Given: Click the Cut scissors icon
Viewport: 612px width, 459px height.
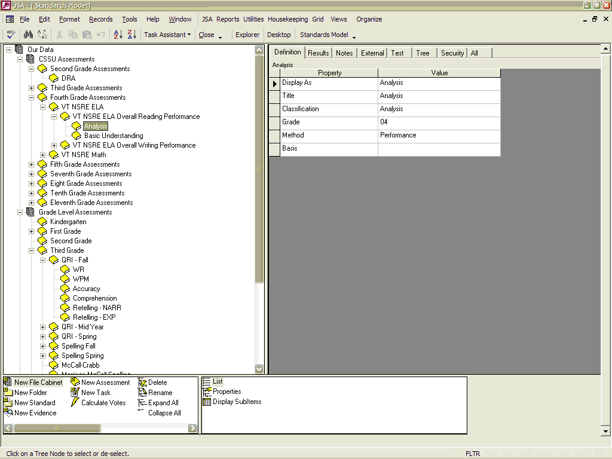Looking at the screenshot, I should coord(59,34).
